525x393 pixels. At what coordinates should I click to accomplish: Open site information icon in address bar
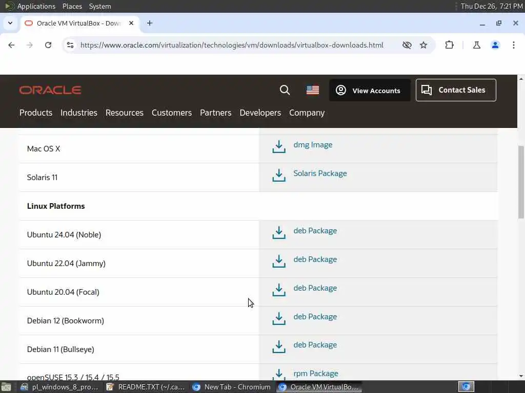point(70,45)
